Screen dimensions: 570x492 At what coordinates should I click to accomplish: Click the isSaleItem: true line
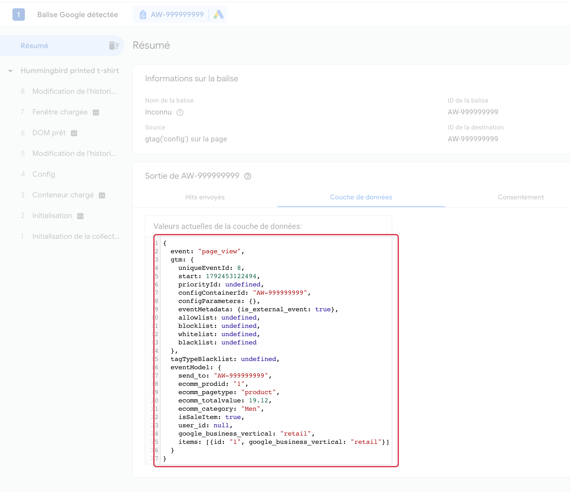point(211,417)
